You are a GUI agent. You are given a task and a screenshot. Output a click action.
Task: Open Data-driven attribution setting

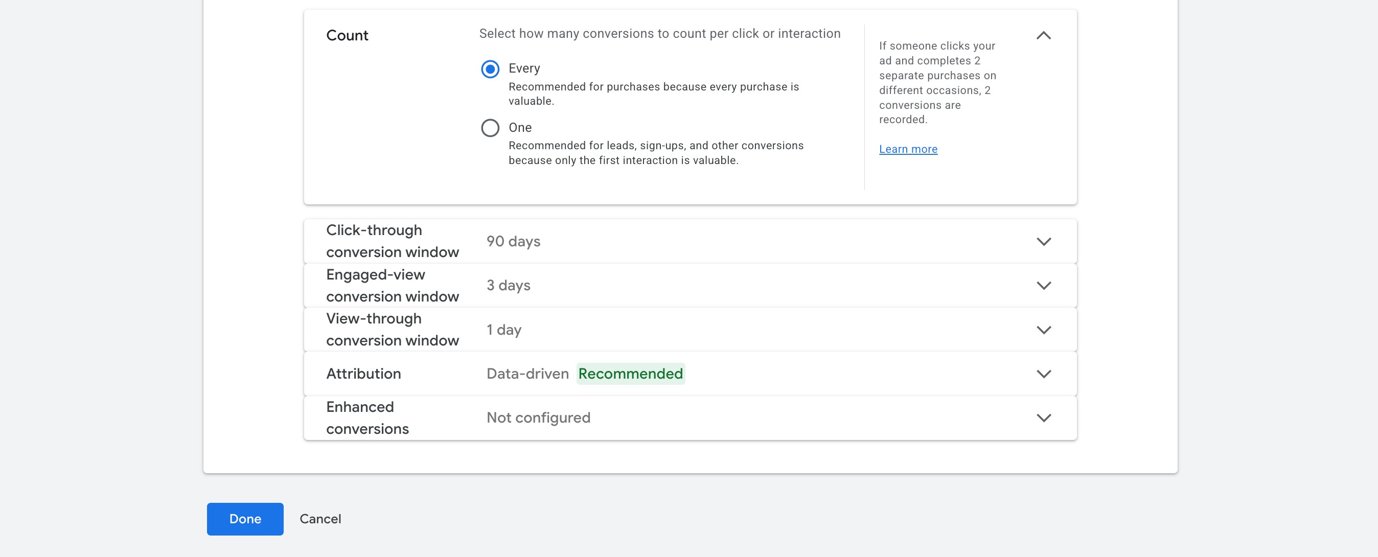pyautogui.click(x=527, y=374)
